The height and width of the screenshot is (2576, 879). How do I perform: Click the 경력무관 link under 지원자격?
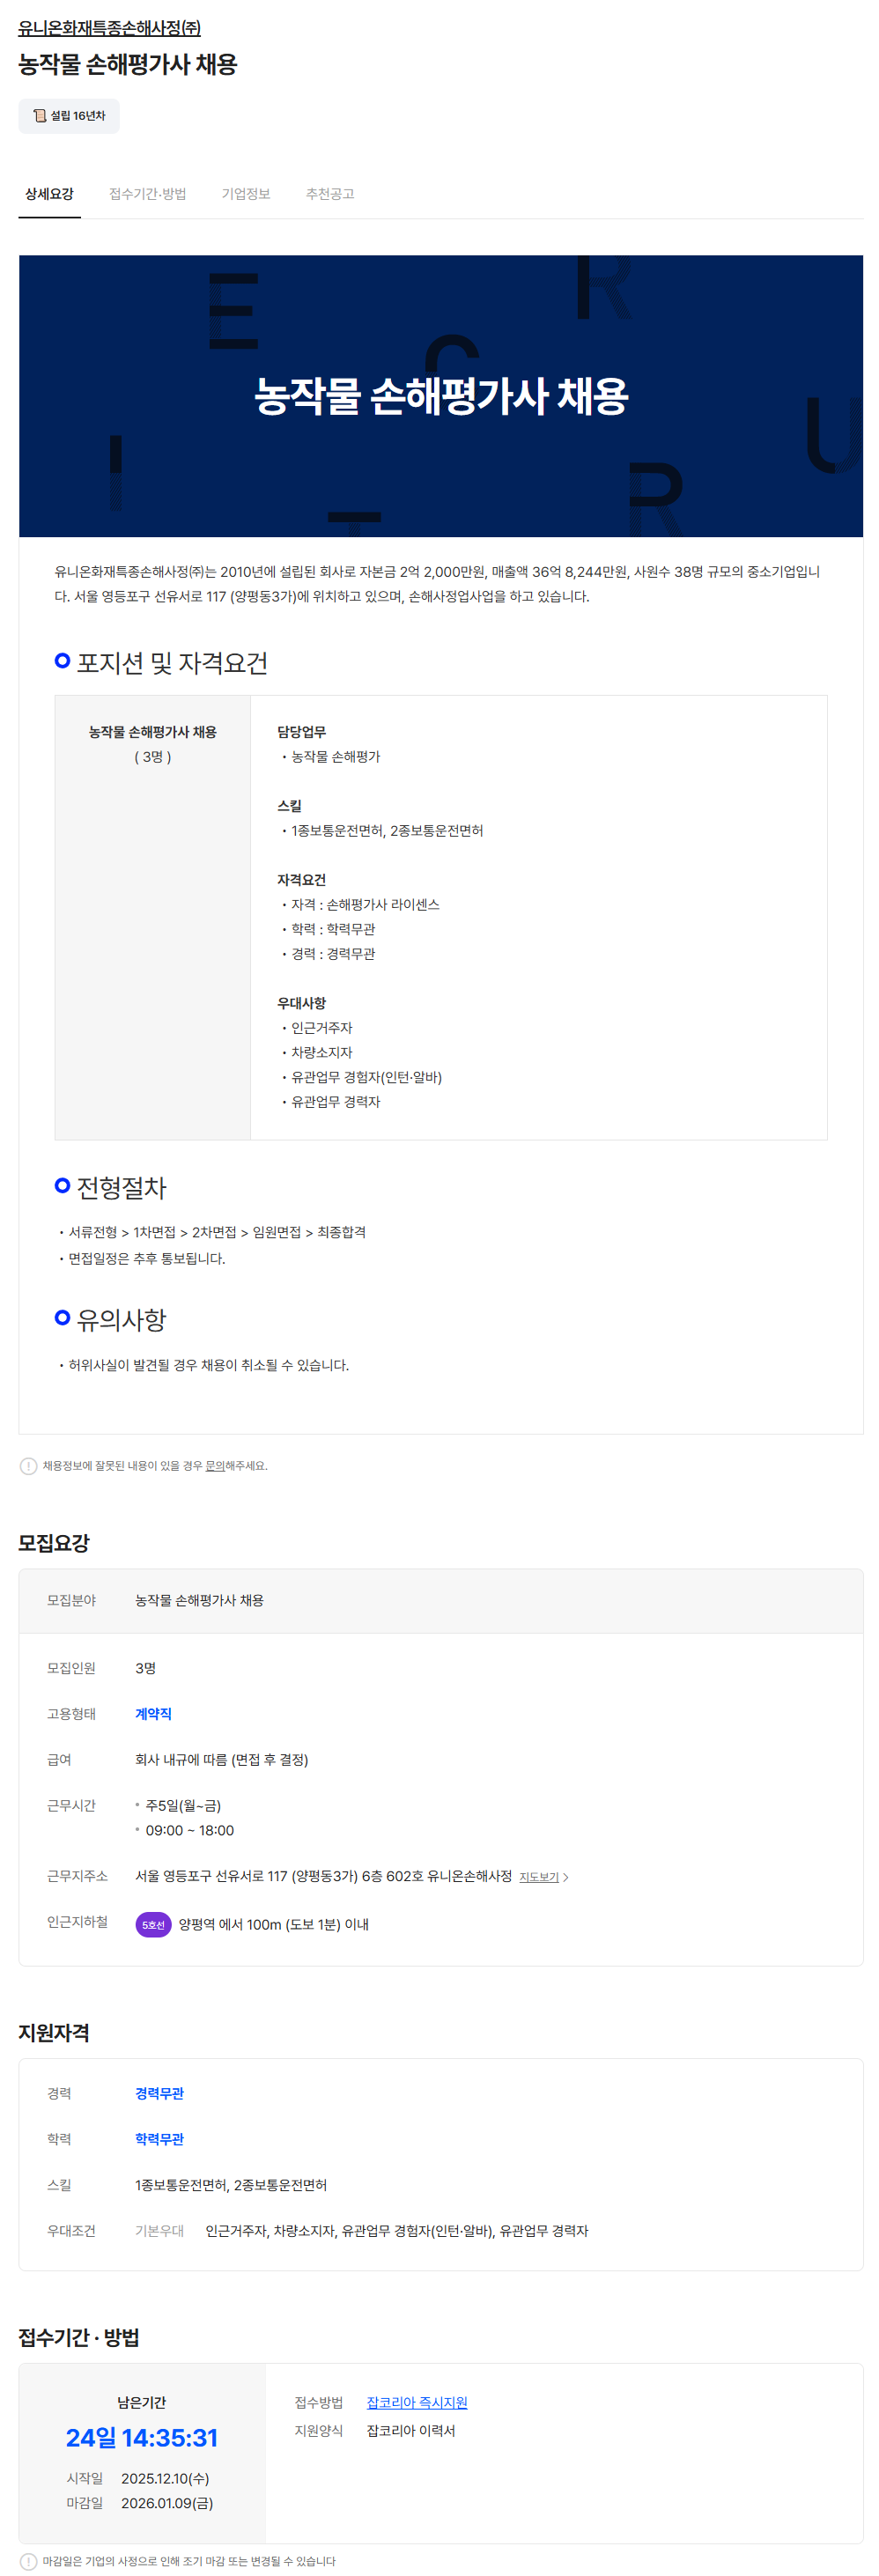159,2094
